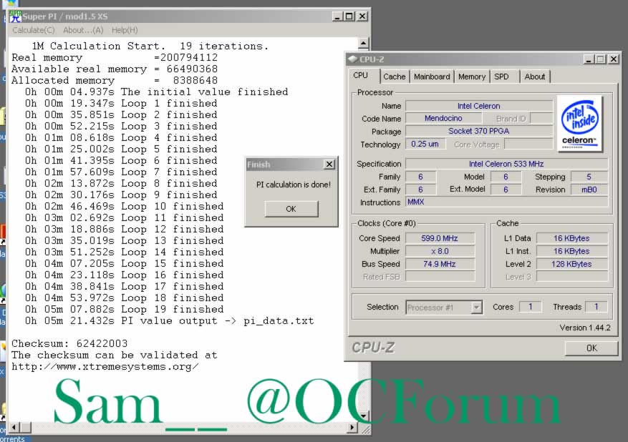This screenshot has height=442, width=628.
Task: Close the Finish dialog with X
Action: pos(329,164)
